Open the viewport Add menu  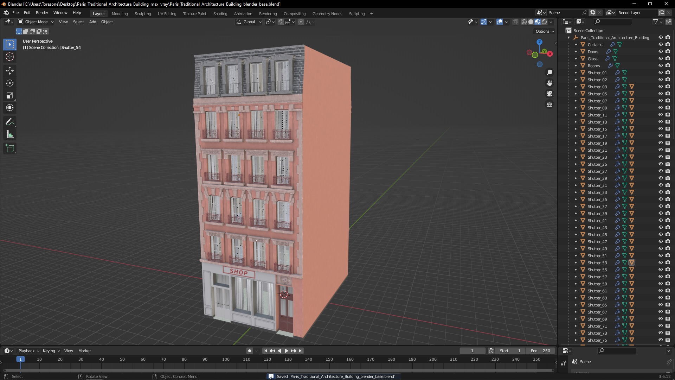pos(92,22)
